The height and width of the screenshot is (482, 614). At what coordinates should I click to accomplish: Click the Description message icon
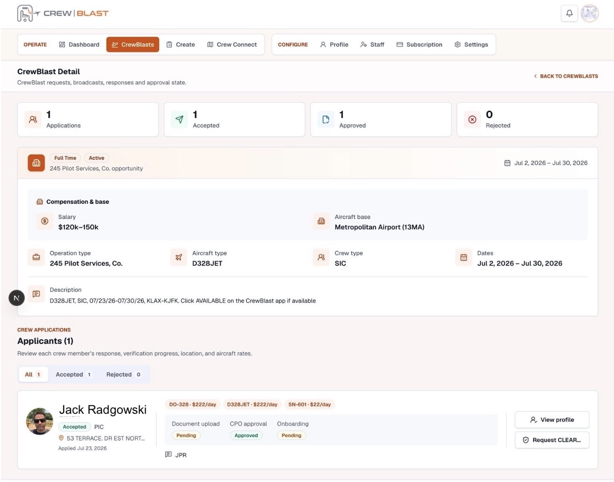[x=36, y=294]
